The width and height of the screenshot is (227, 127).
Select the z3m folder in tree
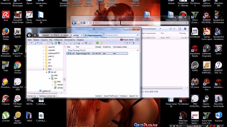click(48, 60)
